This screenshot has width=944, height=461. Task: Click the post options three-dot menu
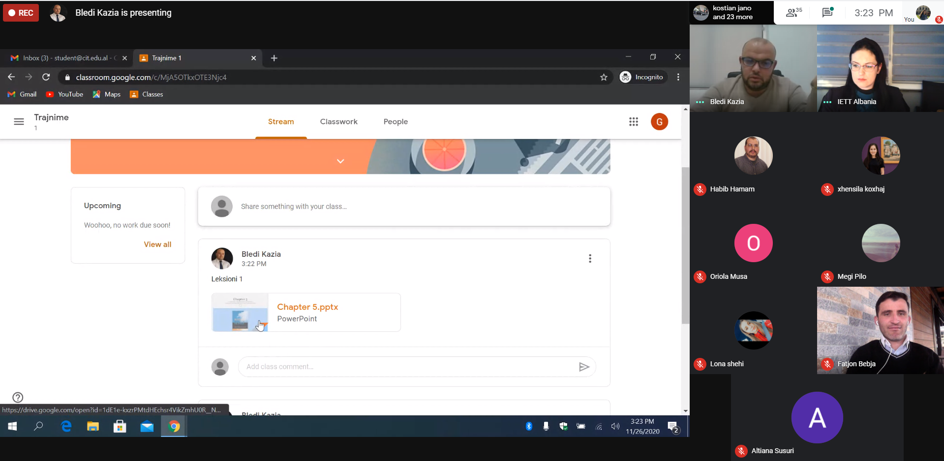pos(590,259)
